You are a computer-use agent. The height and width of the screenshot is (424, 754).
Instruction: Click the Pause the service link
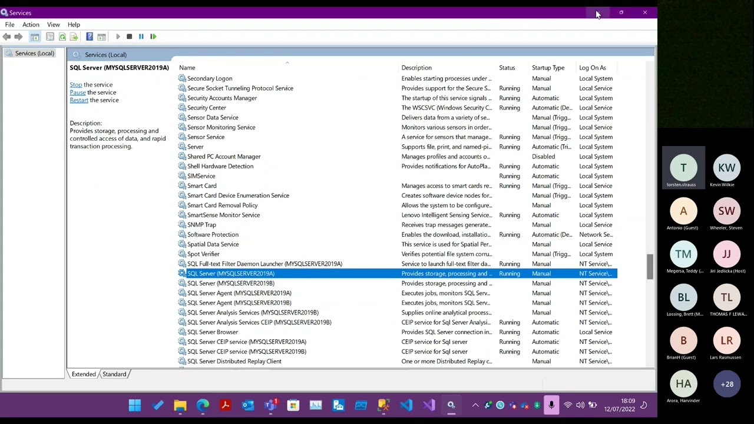(x=78, y=92)
